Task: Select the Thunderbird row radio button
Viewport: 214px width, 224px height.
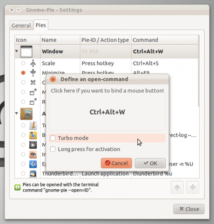Action: [x=23, y=173]
